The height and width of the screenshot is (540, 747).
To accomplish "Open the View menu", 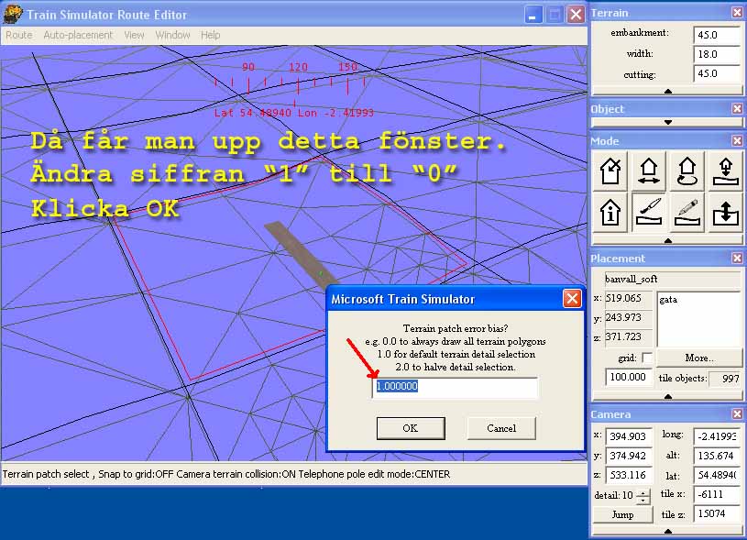I will pos(134,35).
